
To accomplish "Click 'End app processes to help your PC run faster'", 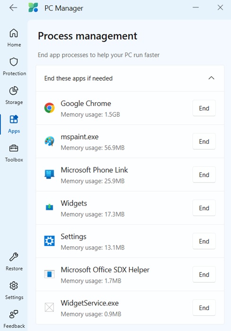I will point(98,55).
